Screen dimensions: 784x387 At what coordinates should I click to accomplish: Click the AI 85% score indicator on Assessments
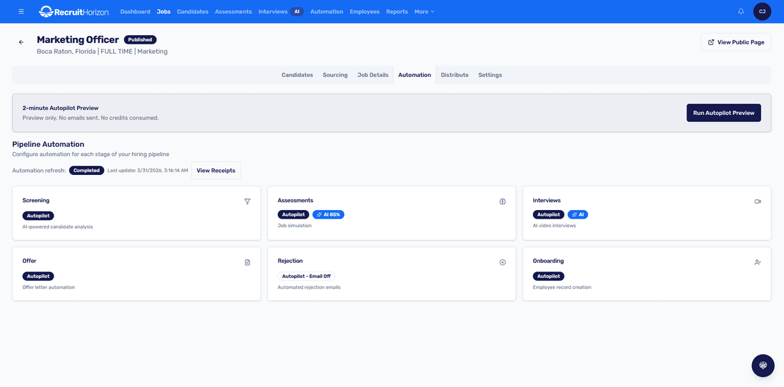click(328, 213)
